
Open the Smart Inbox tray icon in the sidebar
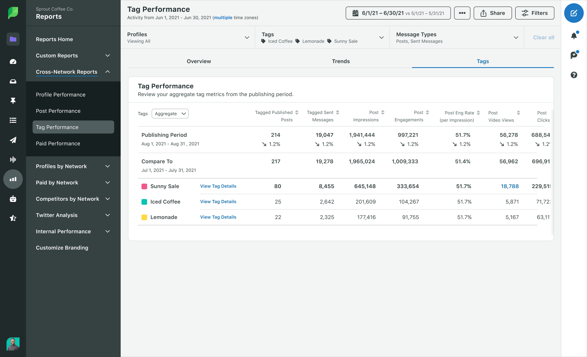click(13, 81)
